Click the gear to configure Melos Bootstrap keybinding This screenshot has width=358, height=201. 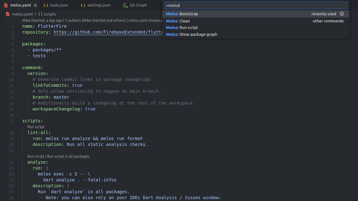342,14
